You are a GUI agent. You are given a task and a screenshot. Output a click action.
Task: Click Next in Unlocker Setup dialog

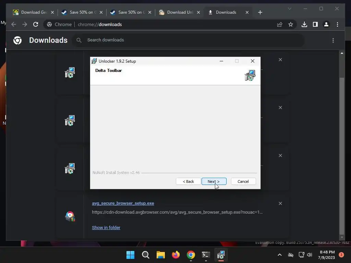(214, 181)
